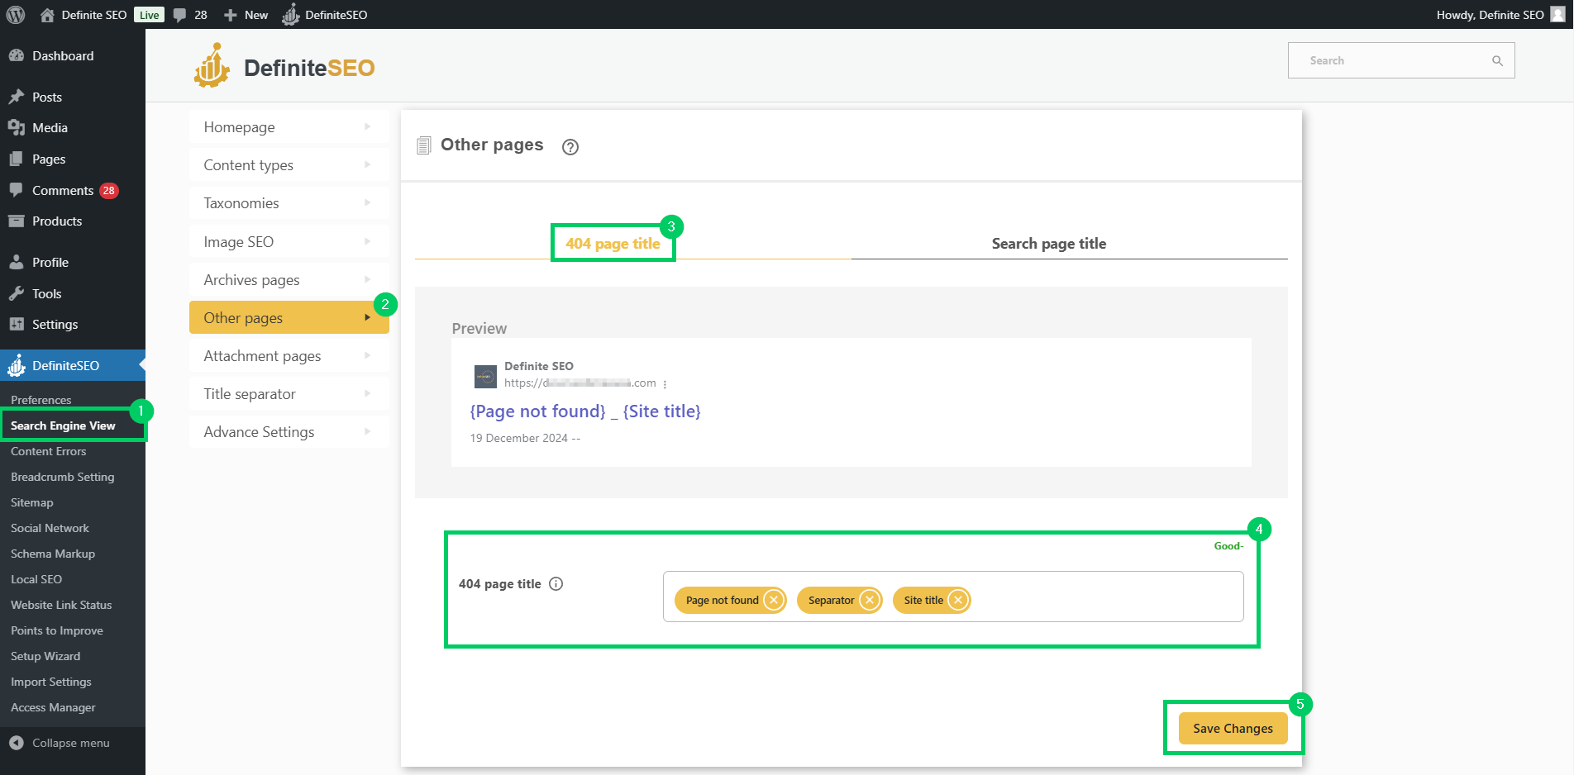Click the Products sidebar icon

(x=17, y=221)
